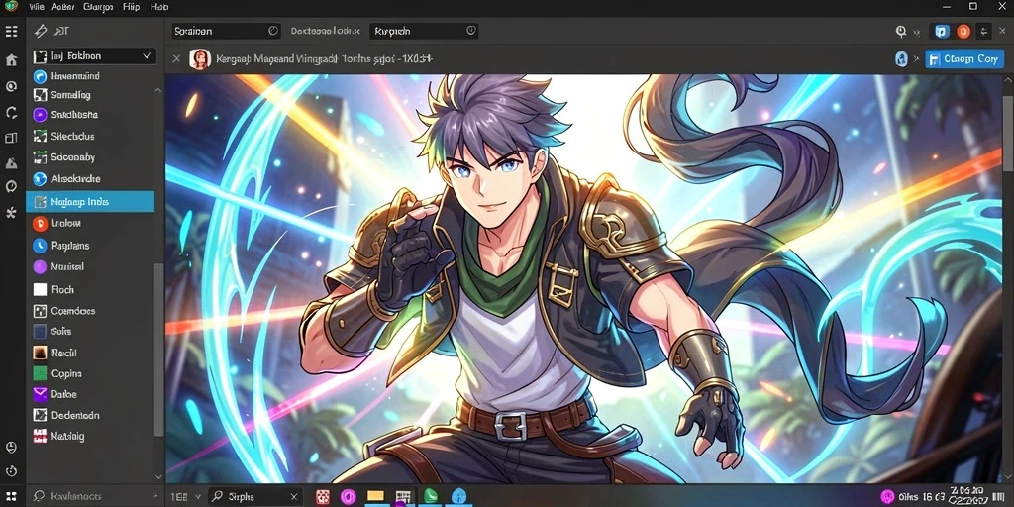Click the blue button at top right
Screen dimensions: 1014x507
click(963, 58)
